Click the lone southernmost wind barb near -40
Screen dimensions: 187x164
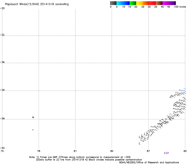pyautogui.click(x=139, y=143)
